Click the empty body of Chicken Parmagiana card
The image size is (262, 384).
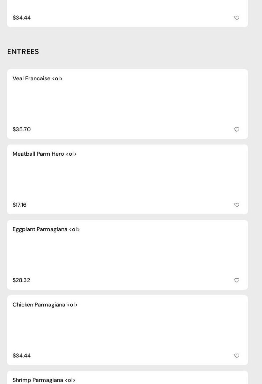coord(128,330)
